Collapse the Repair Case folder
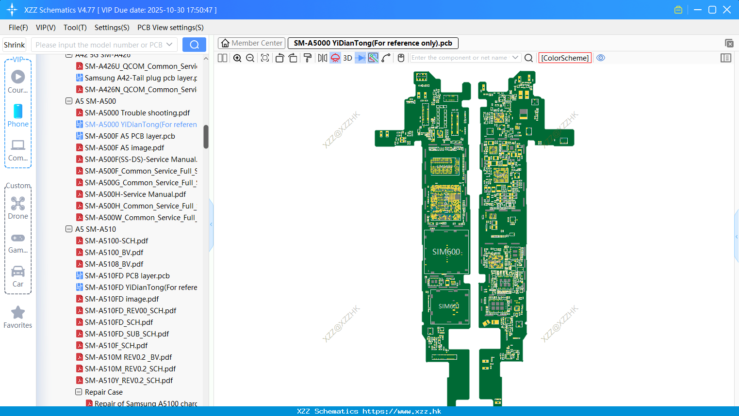The width and height of the screenshot is (739, 416). point(79,392)
